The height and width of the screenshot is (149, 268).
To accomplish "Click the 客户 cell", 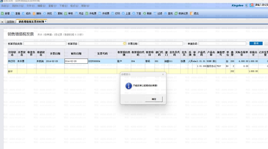I will pyautogui.click(x=124, y=61).
